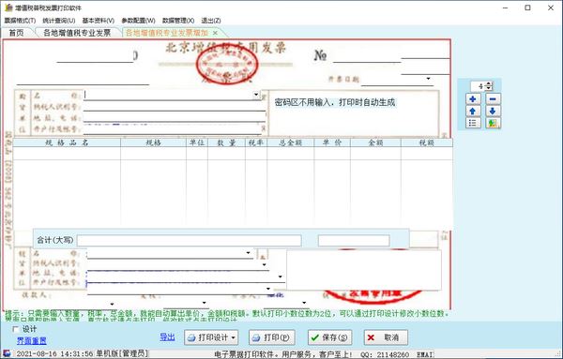Click the 单位 column header

click(x=197, y=142)
